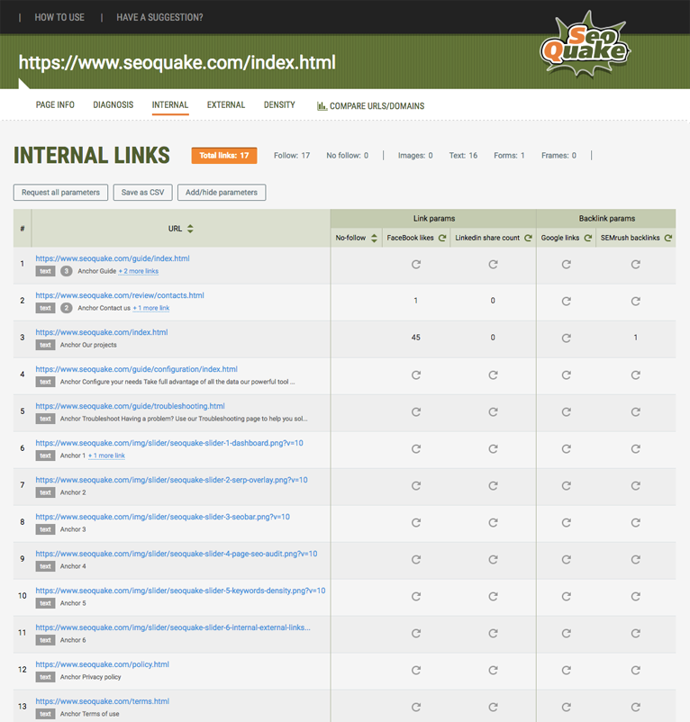Load FaceBook likes for configuration/index.html row
The height and width of the screenshot is (722, 690).
416,375
